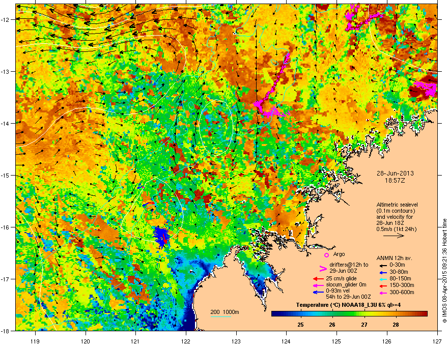The height and width of the screenshot is (346, 448).
Task: Click the cyan 200 1000m depth contour line sample
Action: tap(220, 316)
